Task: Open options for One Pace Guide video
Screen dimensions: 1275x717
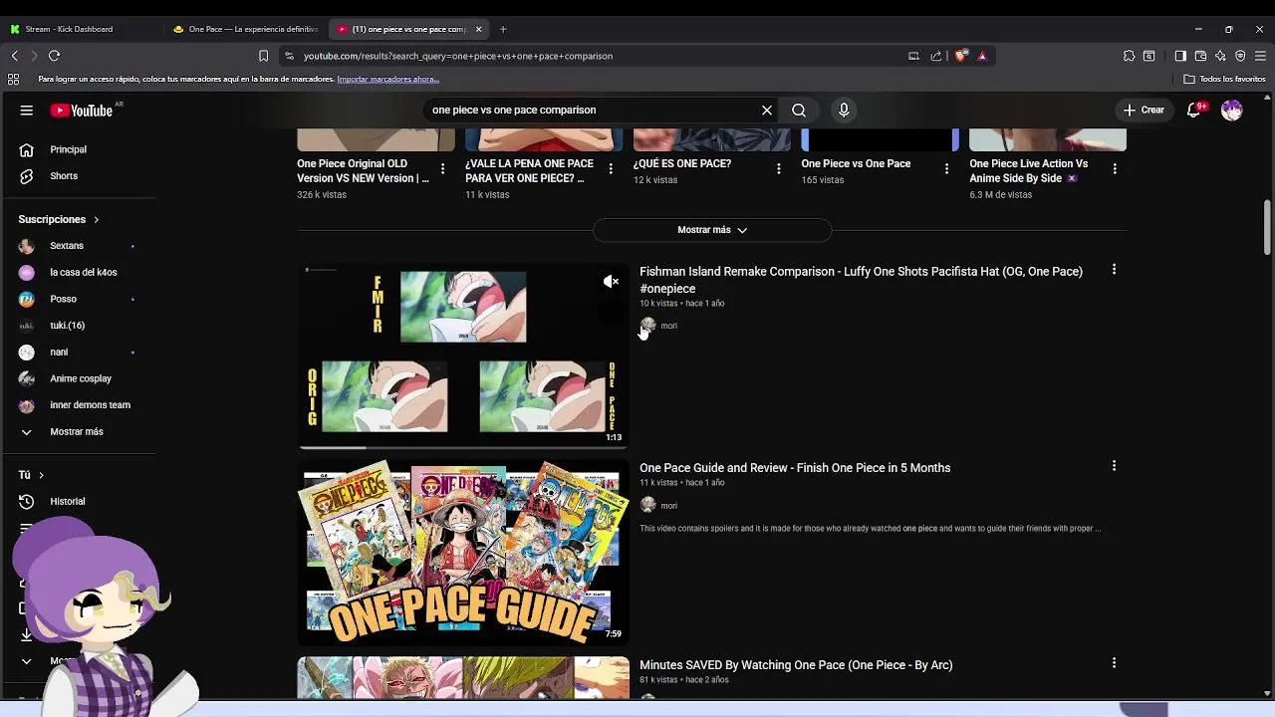Action: pos(1114,465)
